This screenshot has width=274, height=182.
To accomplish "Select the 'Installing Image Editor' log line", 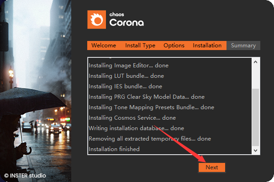I will click(x=128, y=66).
